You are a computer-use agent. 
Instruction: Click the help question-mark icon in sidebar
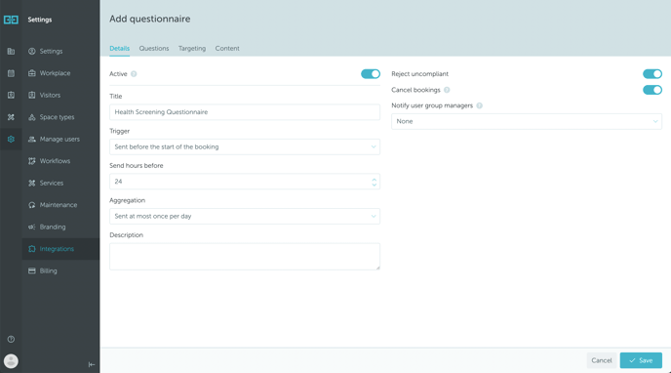click(x=11, y=339)
